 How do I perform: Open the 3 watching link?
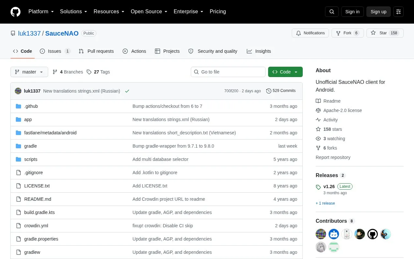tap(330, 139)
